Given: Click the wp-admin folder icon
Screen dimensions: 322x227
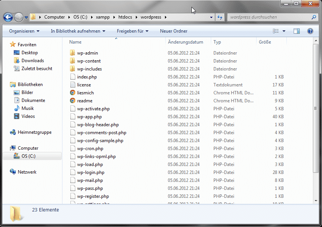Looking at the screenshot, I should [72, 53].
